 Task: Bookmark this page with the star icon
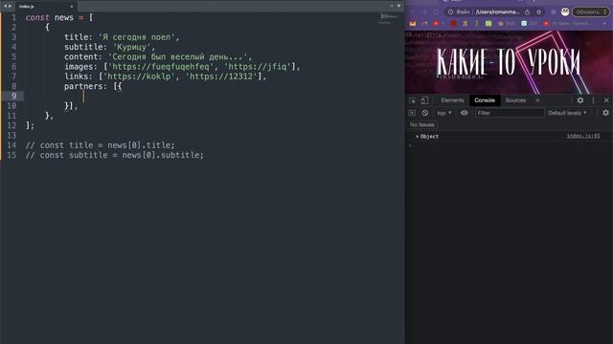pos(538,12)
